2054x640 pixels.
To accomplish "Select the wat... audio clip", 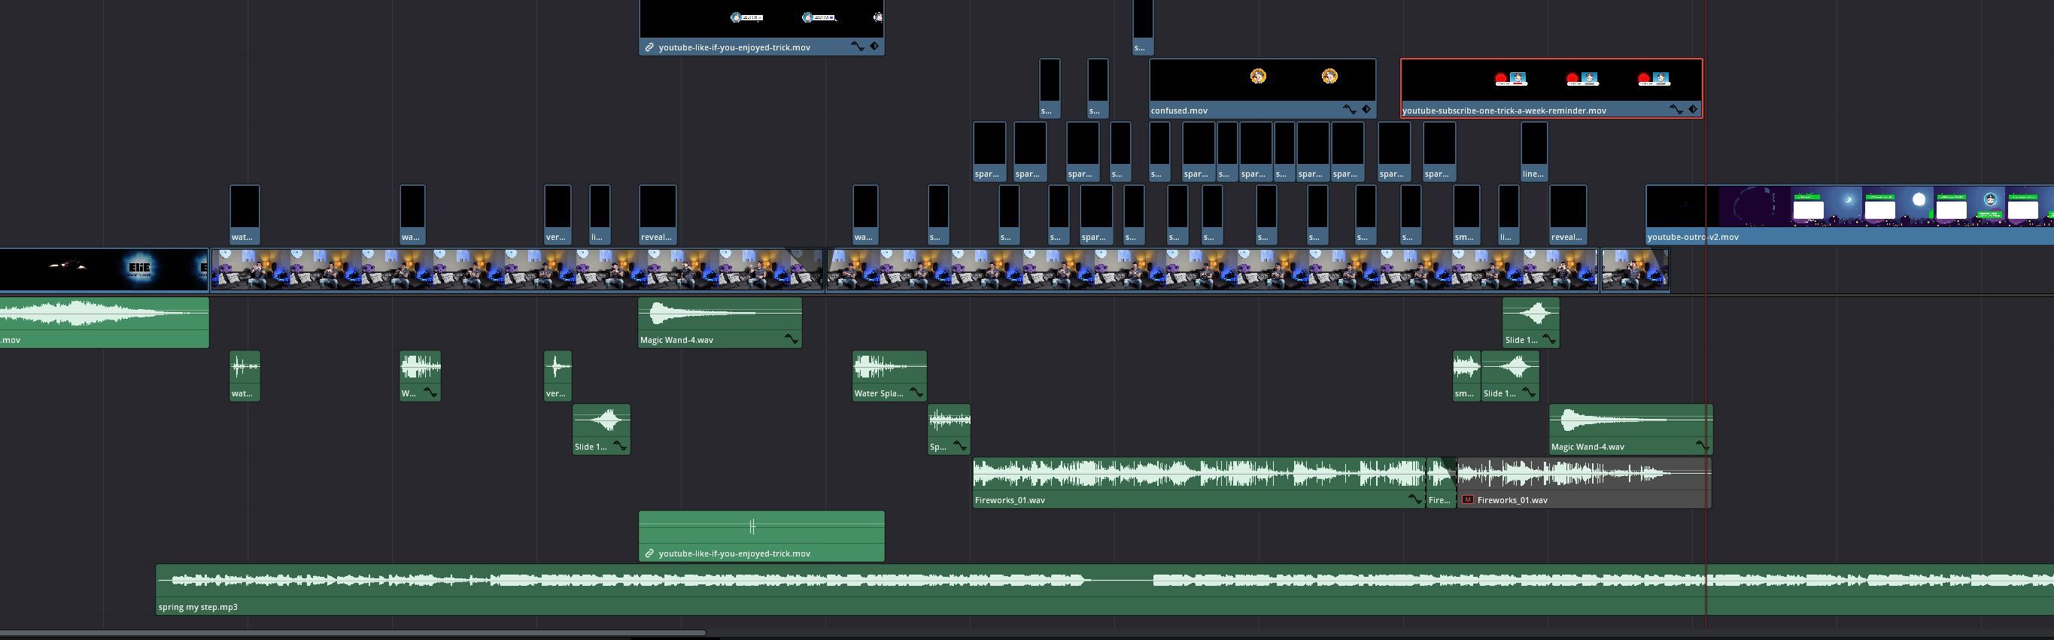I will click(244, 375).
